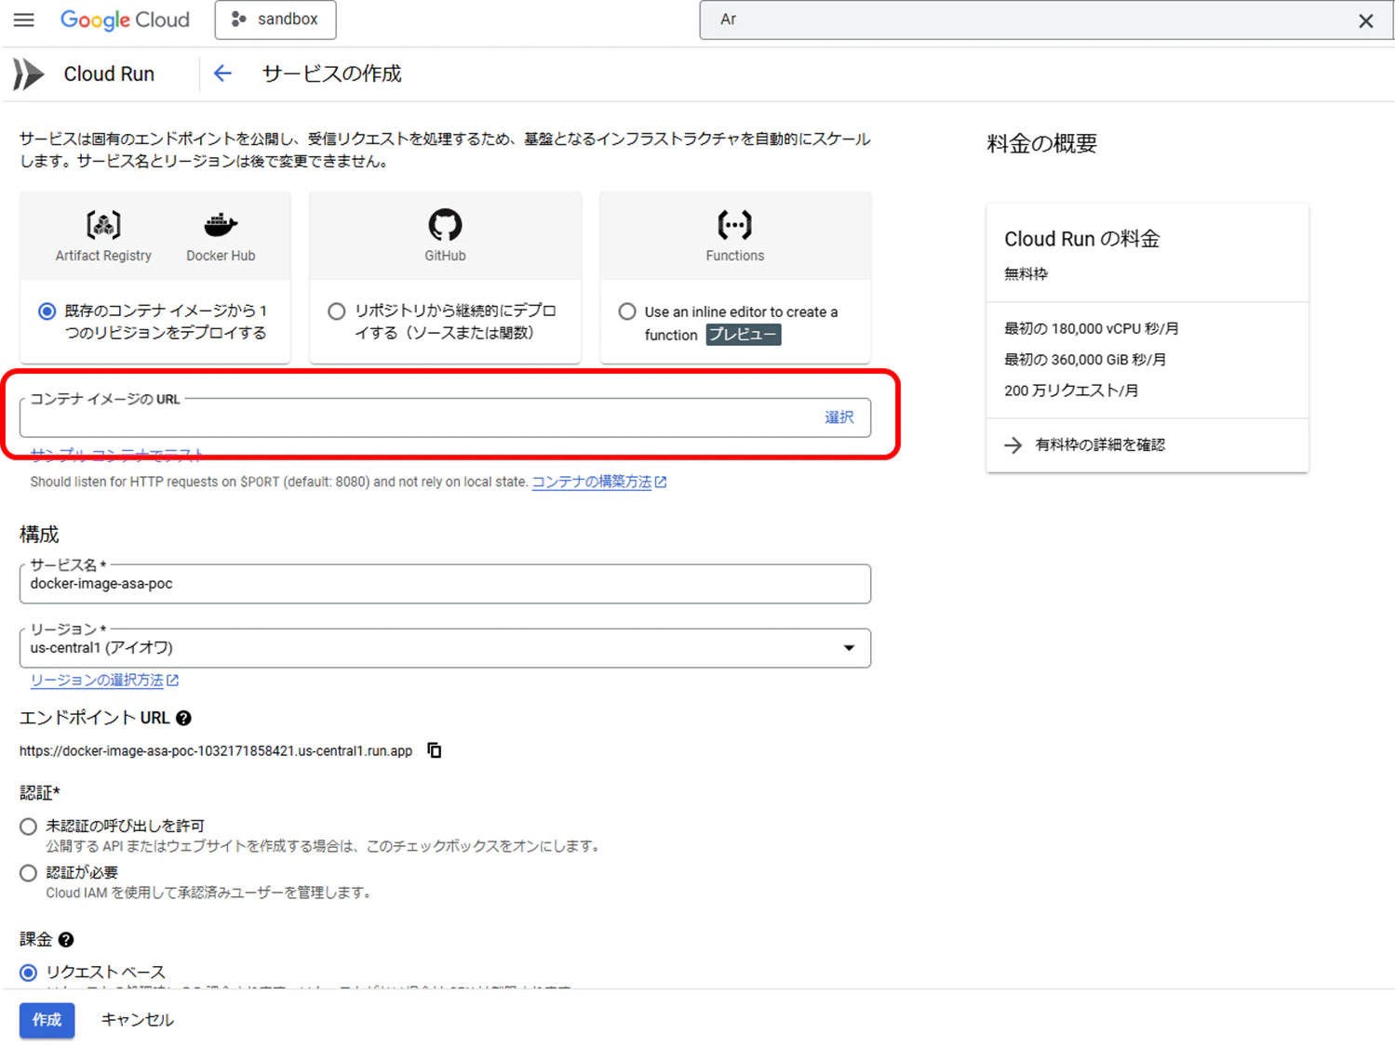Click the help icon beside エンドポイント URL
Image resolution: width=1395 pixels, height=1046 pixels.
[x=184, y=718]
